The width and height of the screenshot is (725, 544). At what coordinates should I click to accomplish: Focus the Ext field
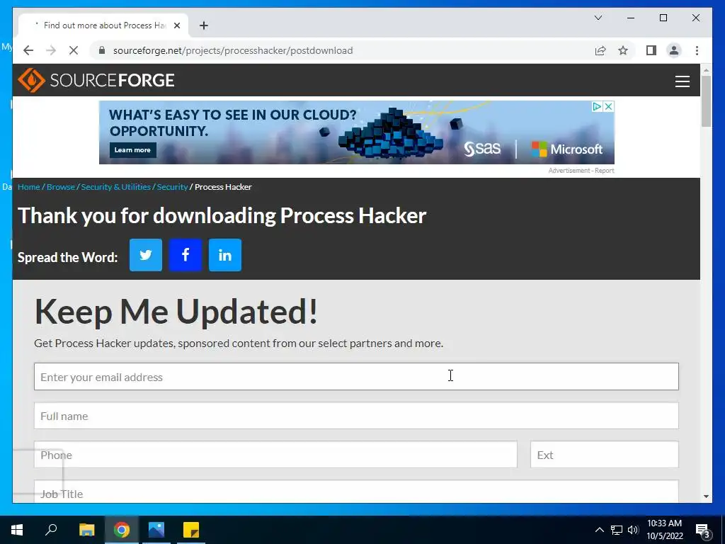point(605,454)
